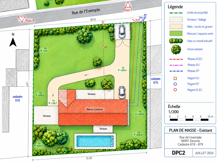
Task: Click the Regard EP blue circle legend symbol
Action: (175, 84)
